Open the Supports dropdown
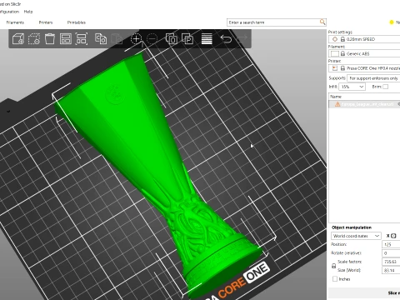The image size is (400, 300). coord(373,78)
